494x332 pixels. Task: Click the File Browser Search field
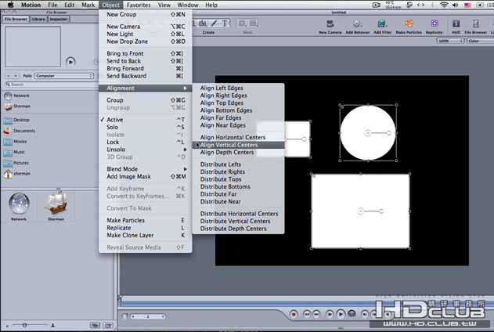click(52, 85)
